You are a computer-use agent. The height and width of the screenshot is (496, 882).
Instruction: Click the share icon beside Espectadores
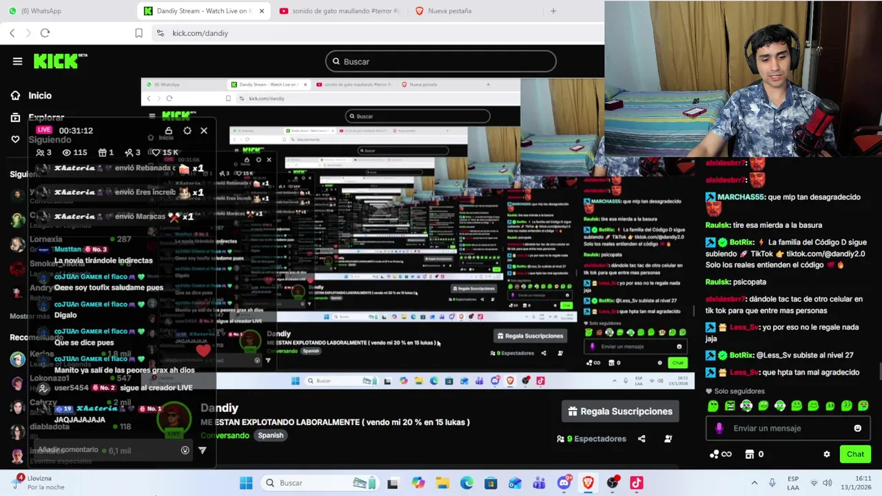[642, 439]
